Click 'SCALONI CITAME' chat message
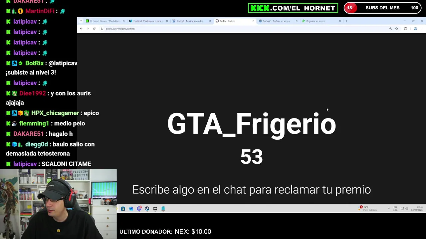426x239 pixels. pos(66,164)
